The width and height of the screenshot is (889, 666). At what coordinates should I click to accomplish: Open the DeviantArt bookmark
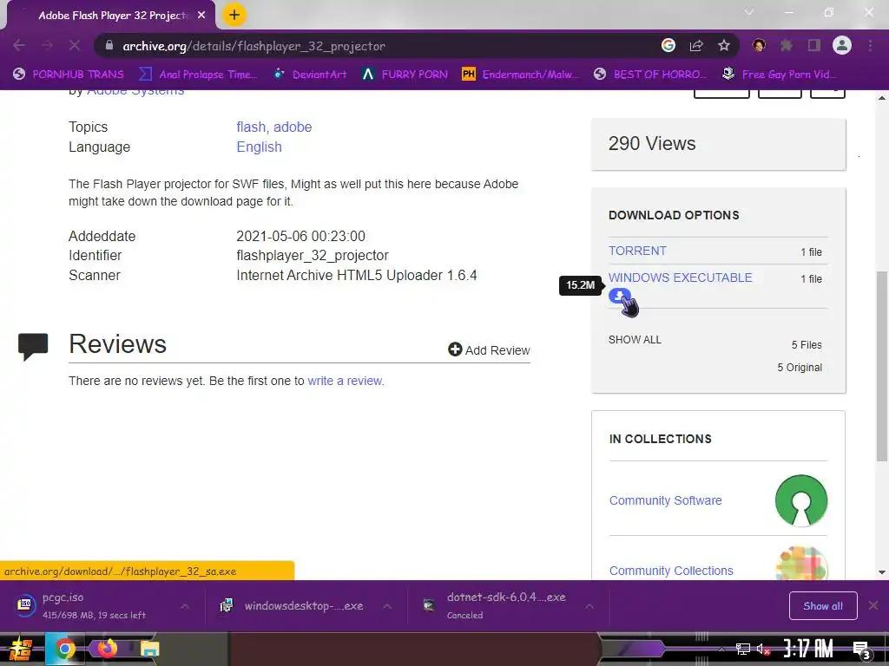tap(310, 75)
